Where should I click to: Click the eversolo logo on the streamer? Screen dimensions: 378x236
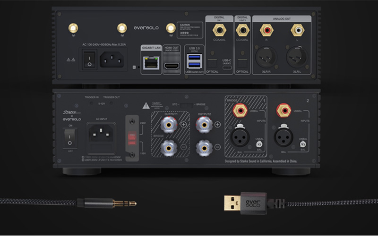click(146, 28)
